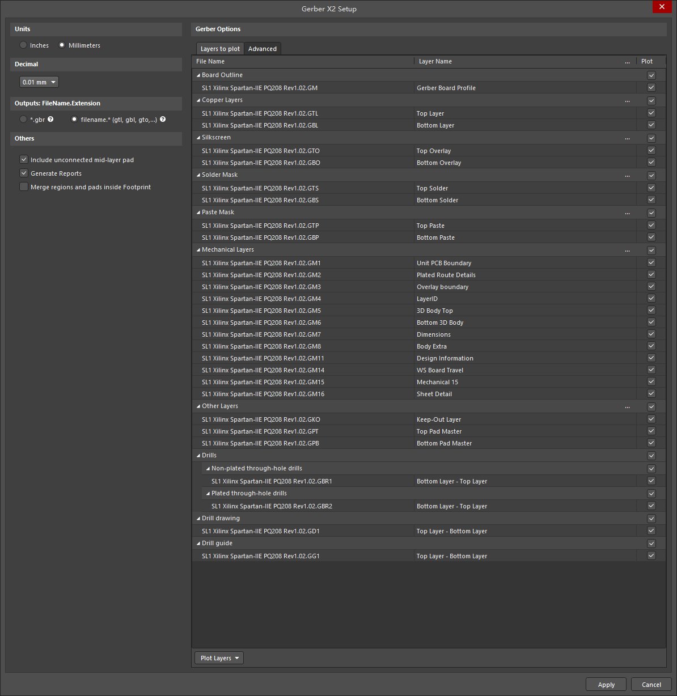The height and width of the screenshot is (696, 677).
Task: Select the 3D Body Top layer name
Action: [x=435, y=311]
